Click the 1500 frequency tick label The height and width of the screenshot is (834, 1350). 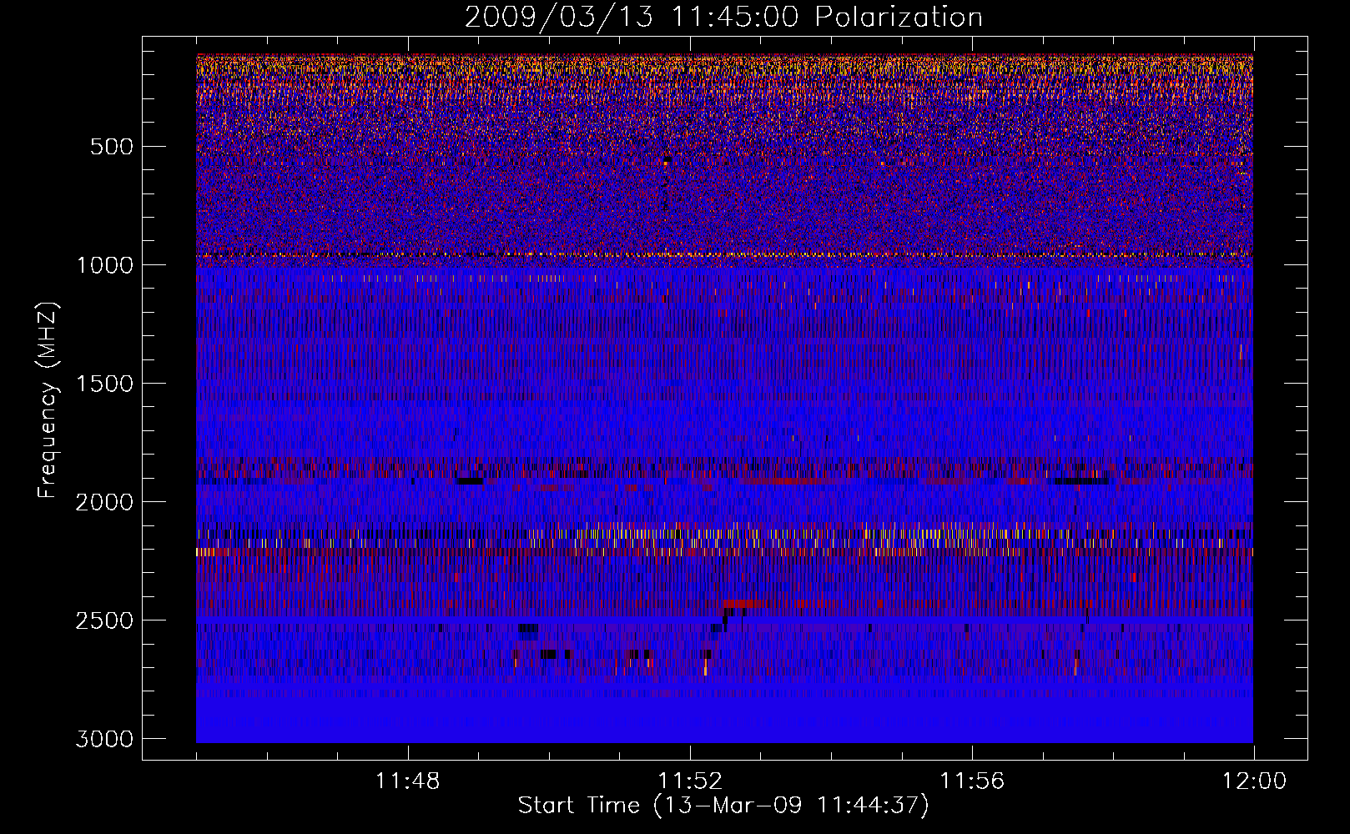(x=104, y=384)
